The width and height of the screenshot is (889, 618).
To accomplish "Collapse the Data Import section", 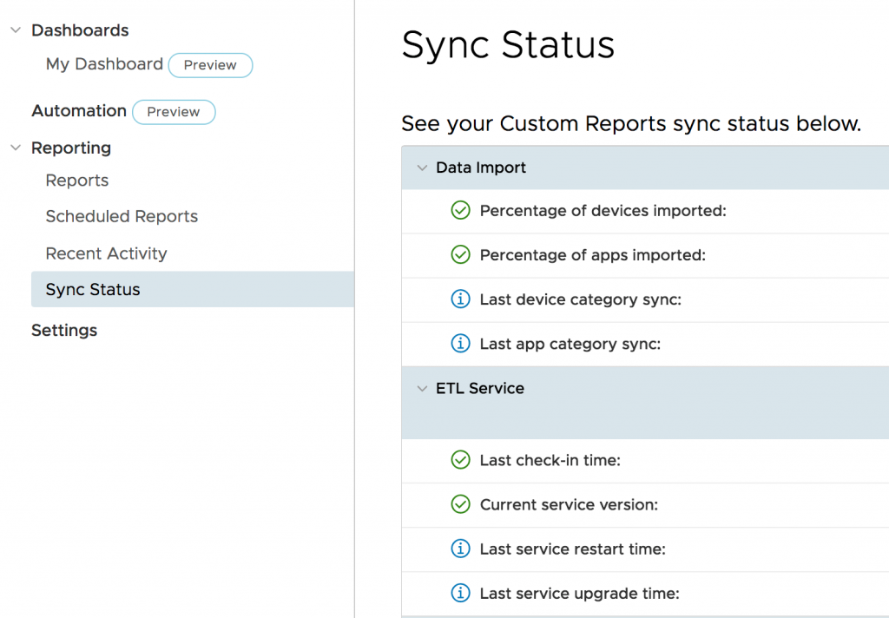I will pyautogui.click(x=423, y=168).
